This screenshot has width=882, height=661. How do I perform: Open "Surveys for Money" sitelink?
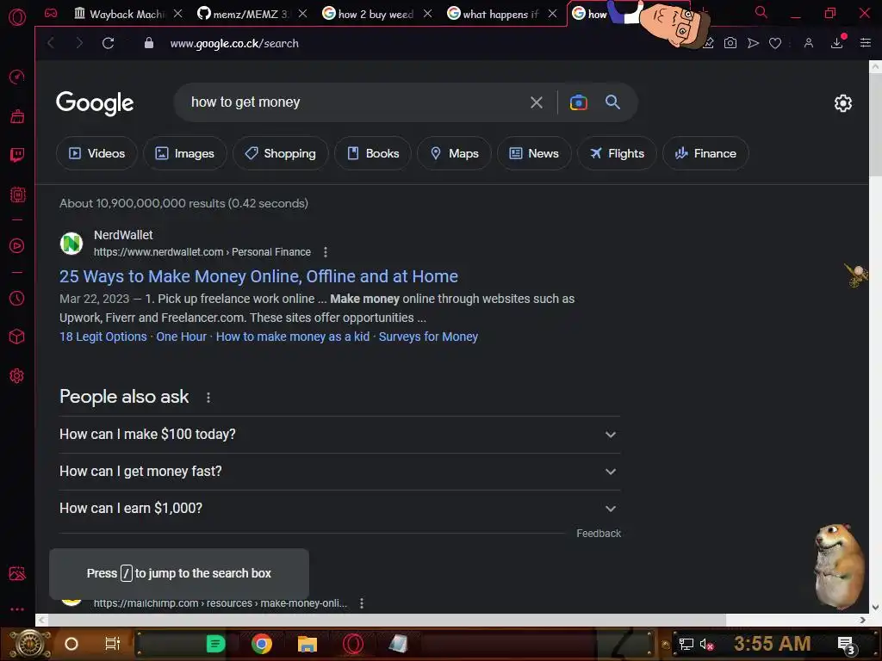(428, 337)
